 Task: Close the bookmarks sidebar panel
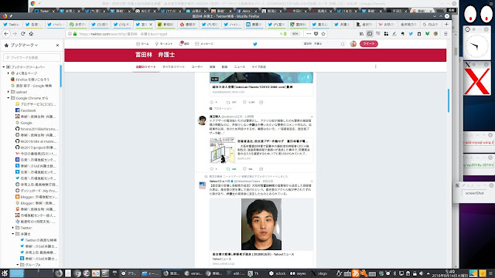[x=57, y=45]
